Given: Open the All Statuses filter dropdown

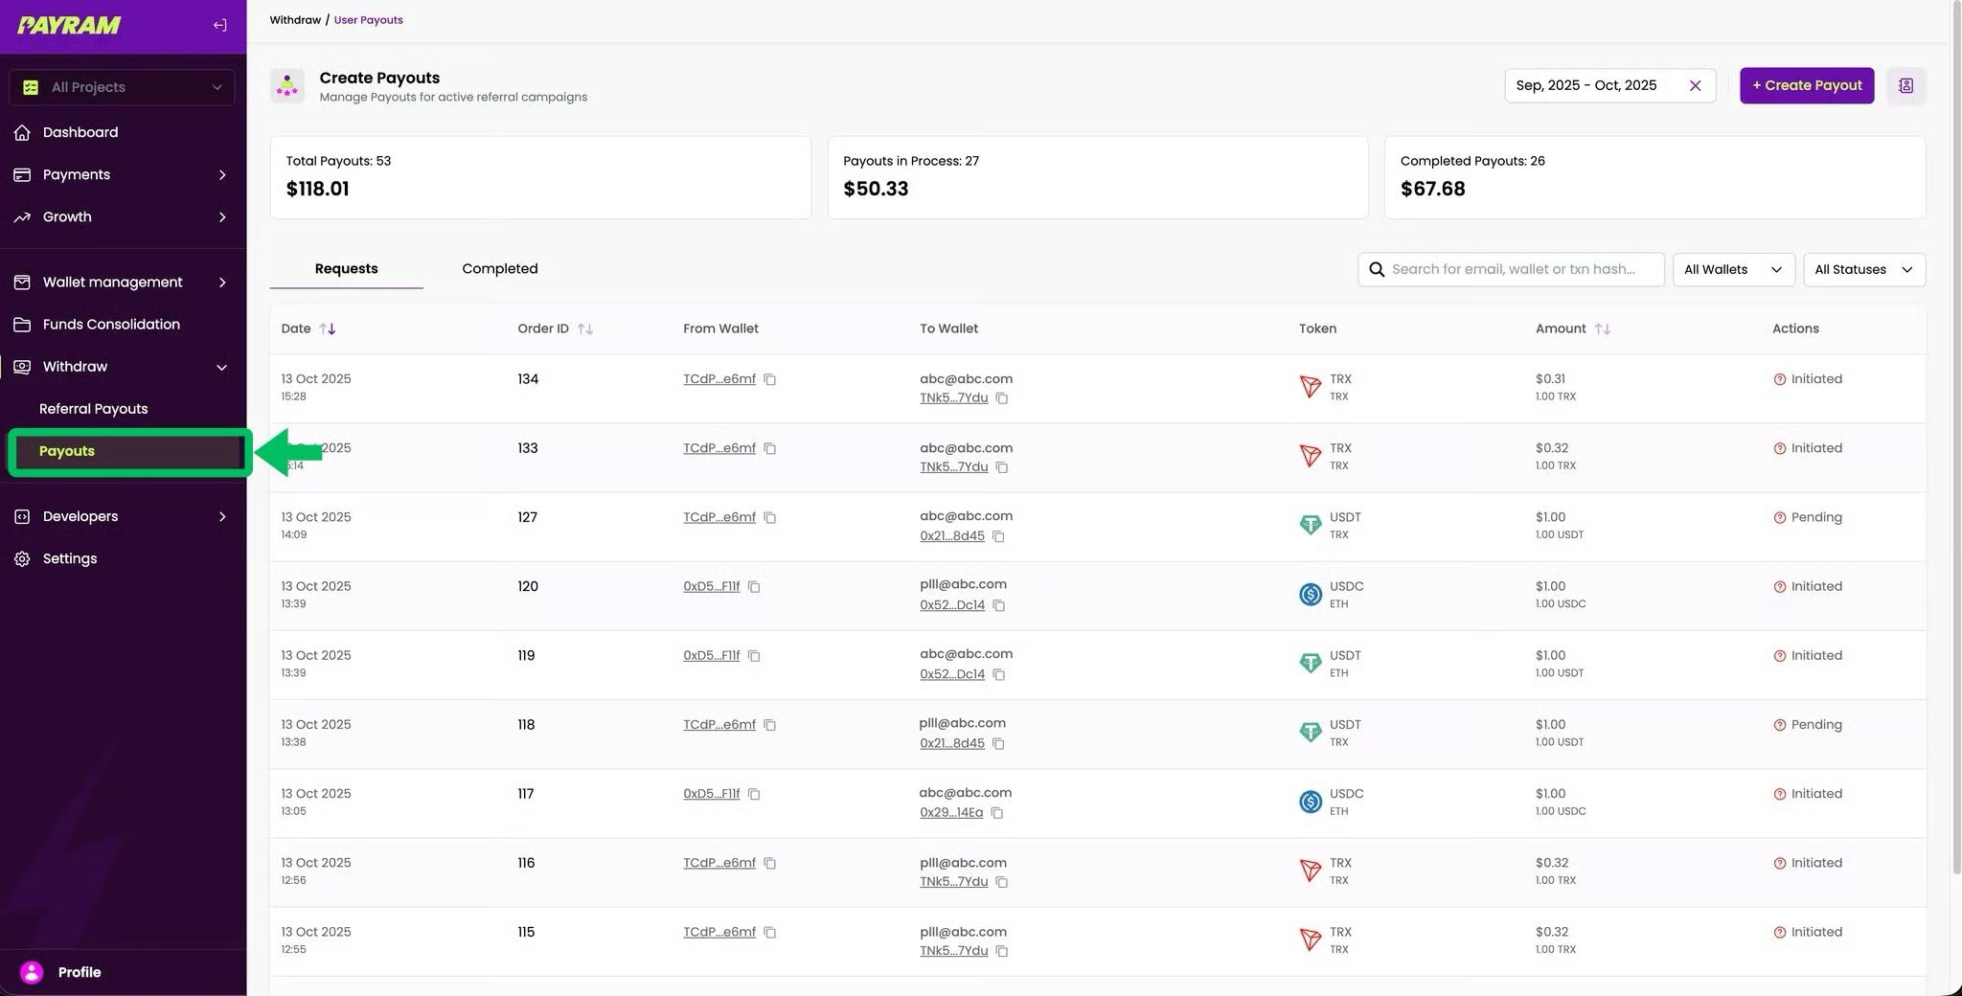Looking at the screenshot, I should click(1863, 270).
